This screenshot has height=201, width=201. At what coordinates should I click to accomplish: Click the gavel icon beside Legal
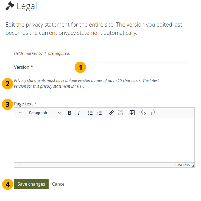click(10, 6)
